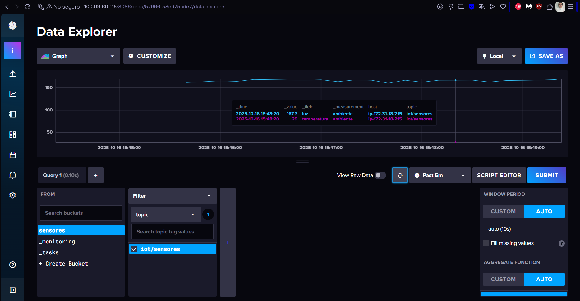Open Dashboards grid icon in sidebar
Viewport: 580px width, 301px height.
click(12, 134)
